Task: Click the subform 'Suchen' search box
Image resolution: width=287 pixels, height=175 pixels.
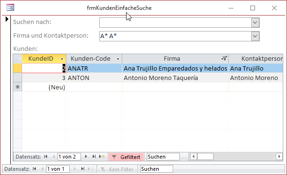Action: point(163,157)
